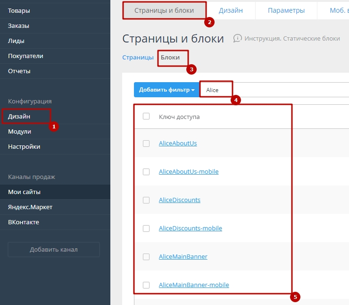Open the AliceDiscounts-mobile link
The image size is (349, 305).
tap(190, 229)
